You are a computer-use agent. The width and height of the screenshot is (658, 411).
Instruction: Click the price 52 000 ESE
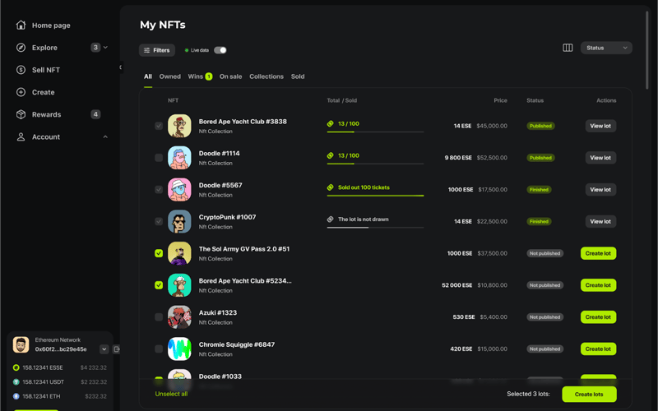[457, 285]
